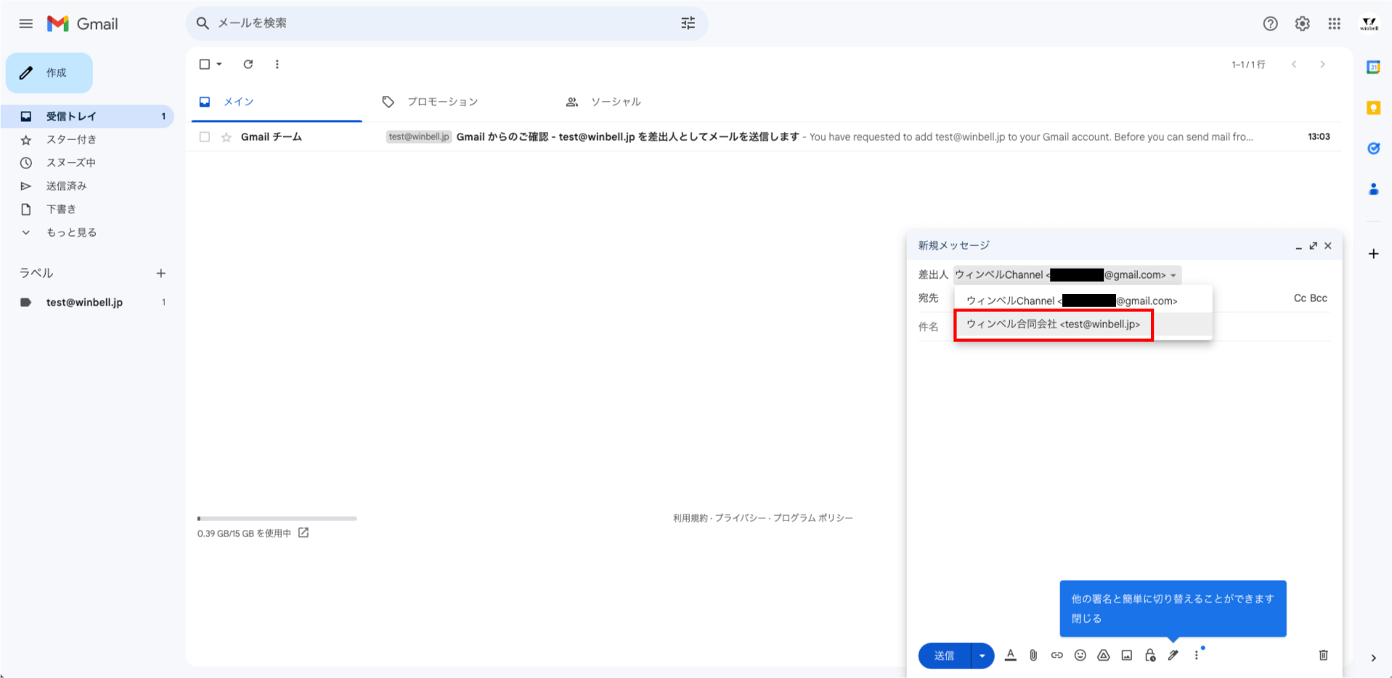Screen dimensions: 1392x678
Task: Click the 作成 compose button
Action: (x=49, y=73)
